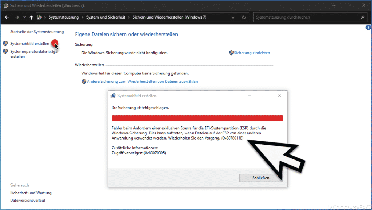Viewport: 372px width, 210px height.
Task: Click the main window title bar icon
Action: click(6, 5)
